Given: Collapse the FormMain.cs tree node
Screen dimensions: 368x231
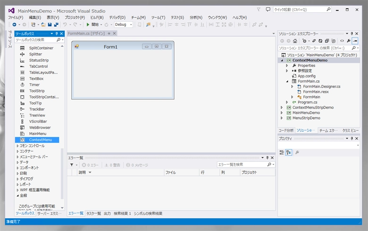Looking at the screenshot, I should (287, 81).
